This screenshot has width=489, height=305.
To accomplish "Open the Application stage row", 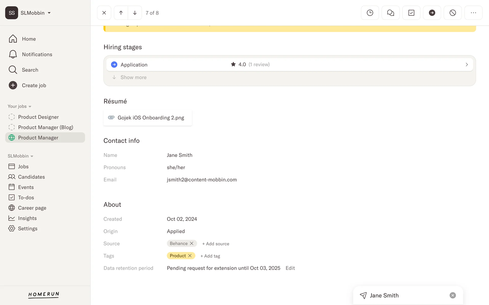I will [289, 65].
